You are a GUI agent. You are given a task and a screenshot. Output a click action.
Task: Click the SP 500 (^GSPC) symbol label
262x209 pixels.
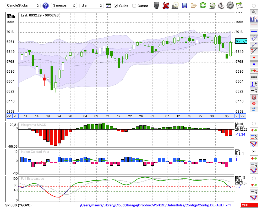(x=18, y=205)
